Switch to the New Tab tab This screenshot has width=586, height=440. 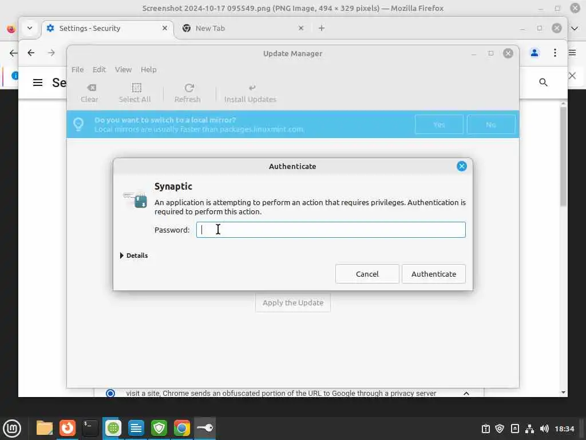coord(243,29)
